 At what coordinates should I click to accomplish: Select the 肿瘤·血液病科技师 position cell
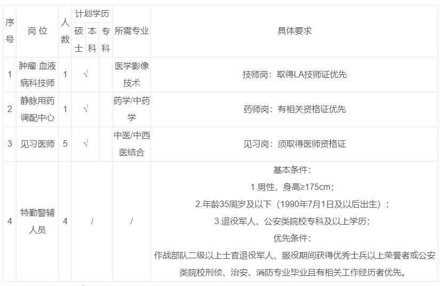[37, 75]
